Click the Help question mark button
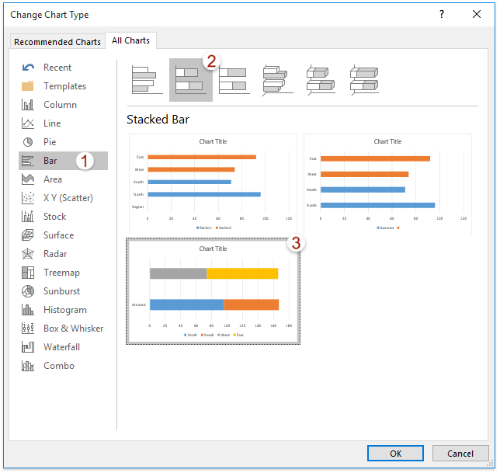The height and width of the screenshot is (473, 500). (442, 14)
